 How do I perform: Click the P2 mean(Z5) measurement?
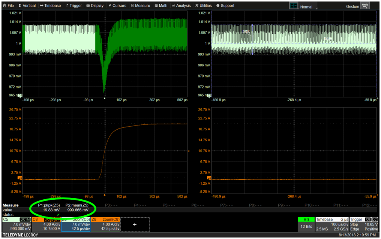[x=77, y=205]
